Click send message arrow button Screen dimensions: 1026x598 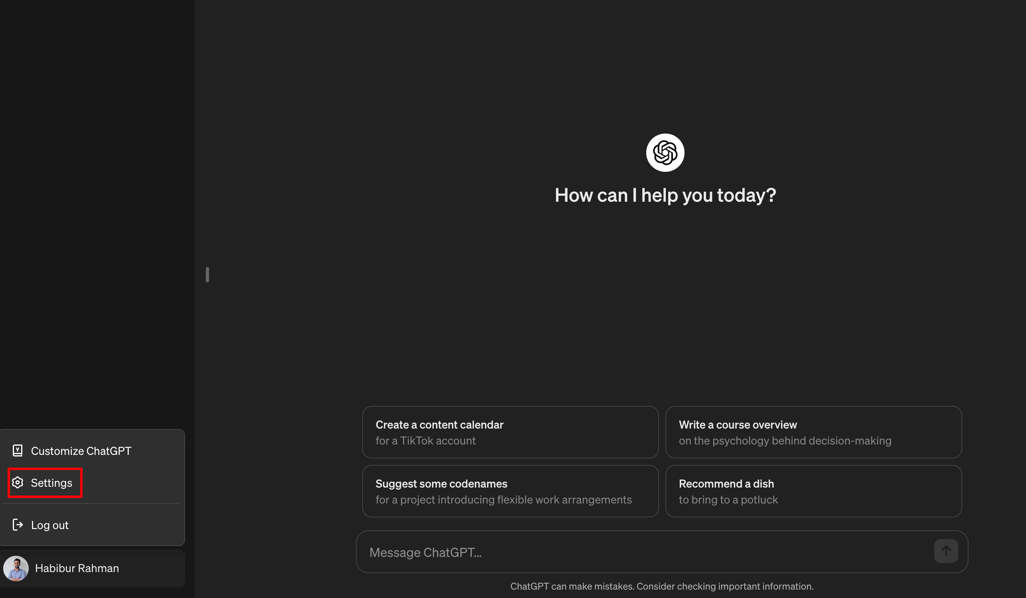pos(945,551)
